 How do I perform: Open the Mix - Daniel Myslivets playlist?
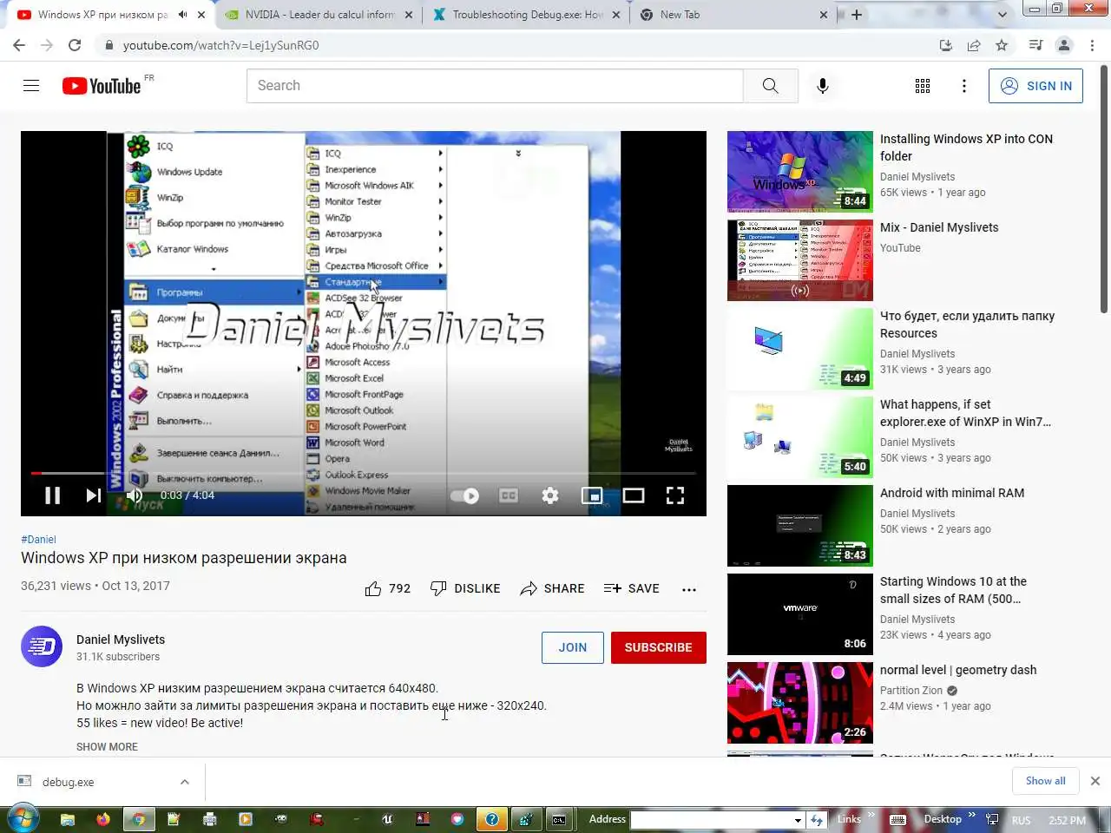pos(800,260)
